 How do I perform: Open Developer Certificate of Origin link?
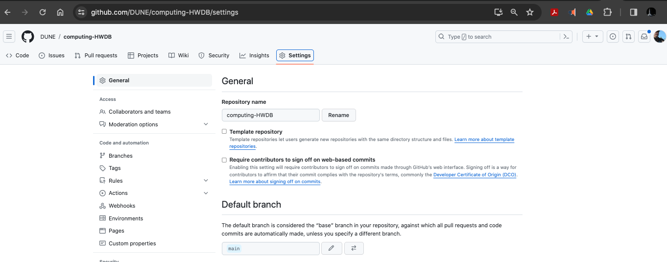[475, 175]
